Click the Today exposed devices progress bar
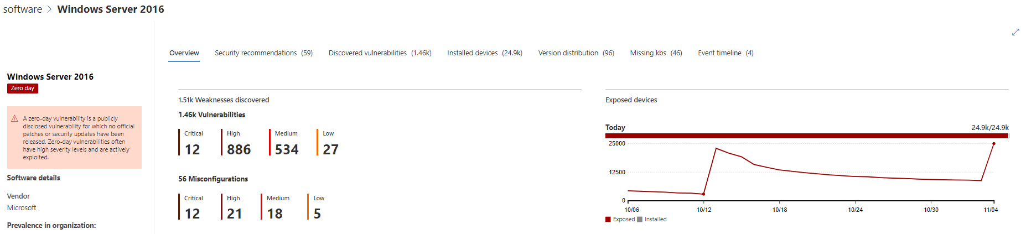The width and height of the screenshot is (1021, 234). coord(806,136)
